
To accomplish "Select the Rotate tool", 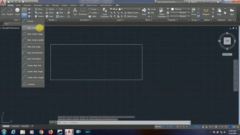I will coord(50,9).
